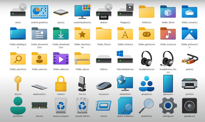Select the folder_video.ico purple folder
The width and height of the screenshot is (205, 122).
pyautogui.click(x=61, y=58)
